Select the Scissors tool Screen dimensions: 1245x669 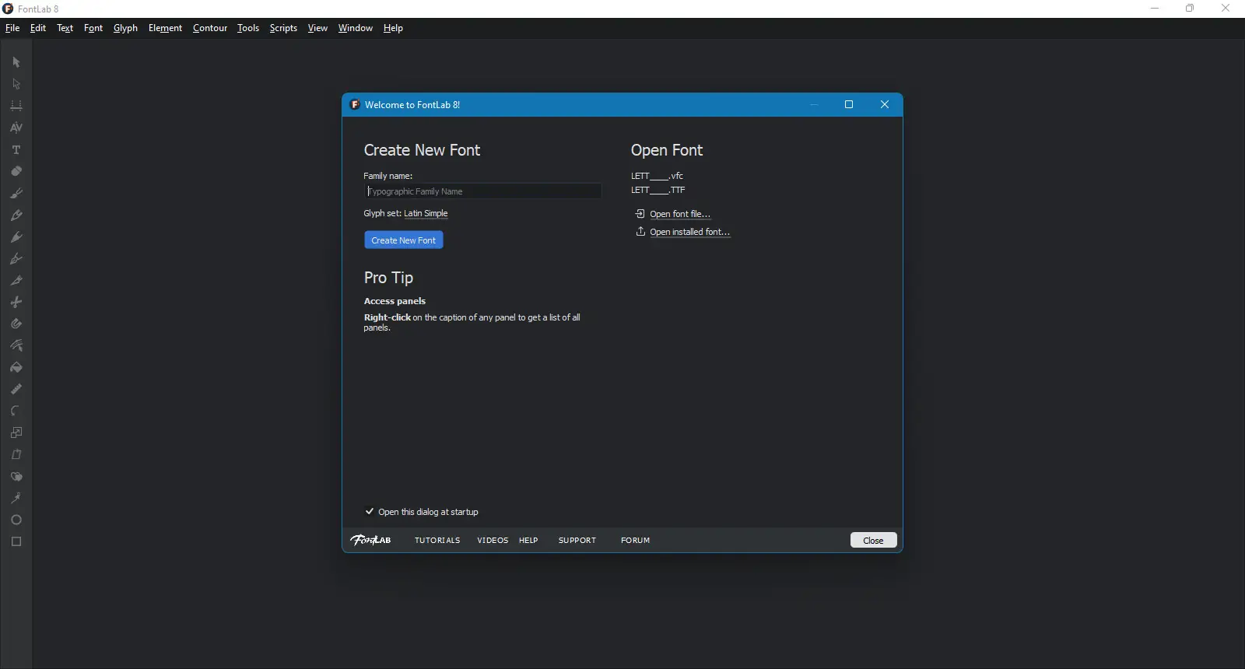pos(16,302)
